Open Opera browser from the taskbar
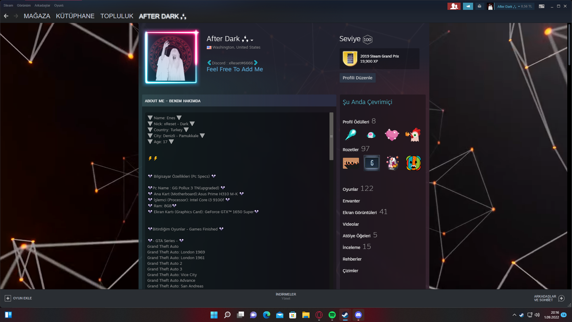 click(319, 315)
